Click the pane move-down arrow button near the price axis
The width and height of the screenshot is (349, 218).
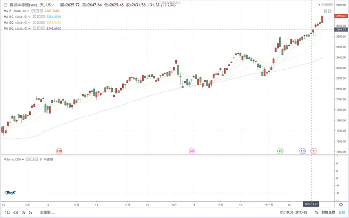[325, 11]
